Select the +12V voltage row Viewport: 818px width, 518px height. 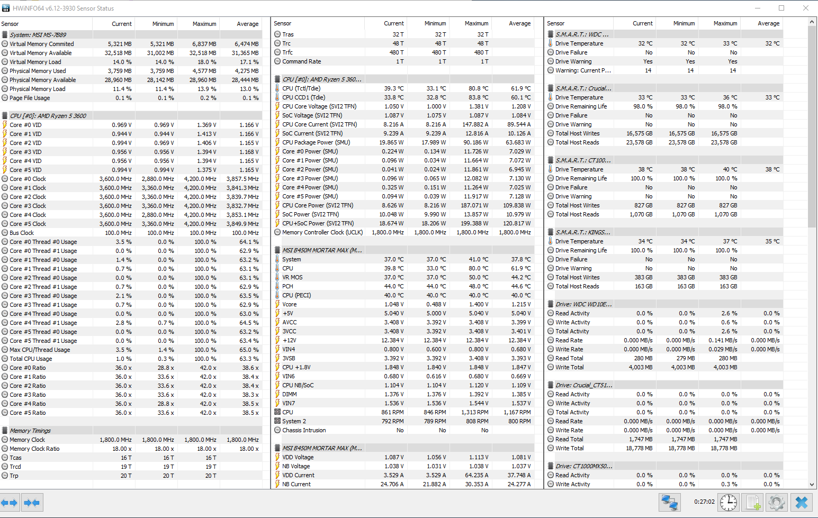click(x=403, y=340)
